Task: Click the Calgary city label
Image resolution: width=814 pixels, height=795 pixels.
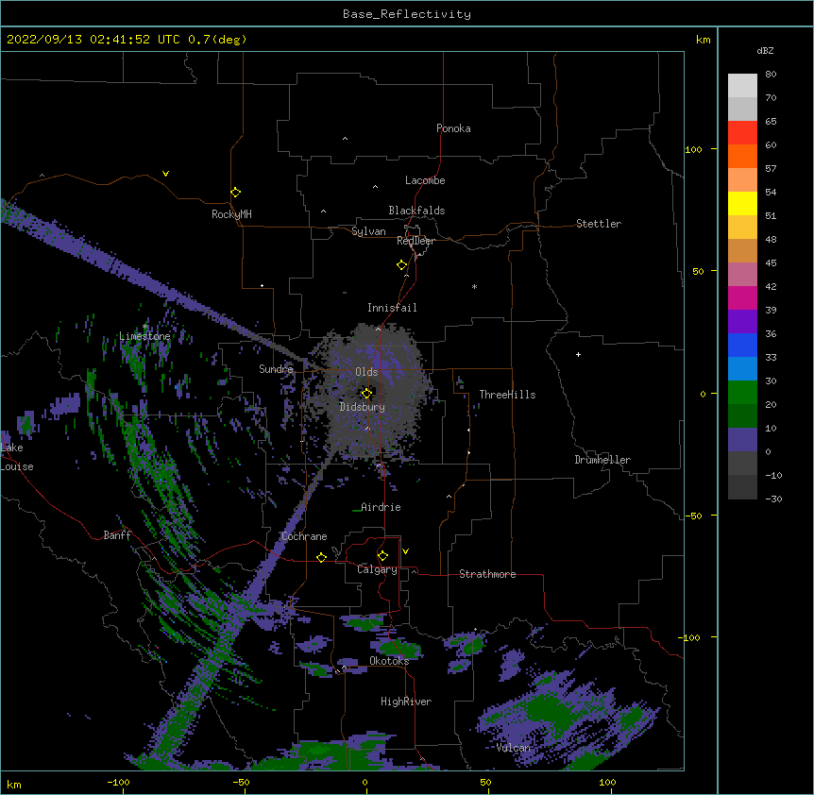Action: (377, 569)
